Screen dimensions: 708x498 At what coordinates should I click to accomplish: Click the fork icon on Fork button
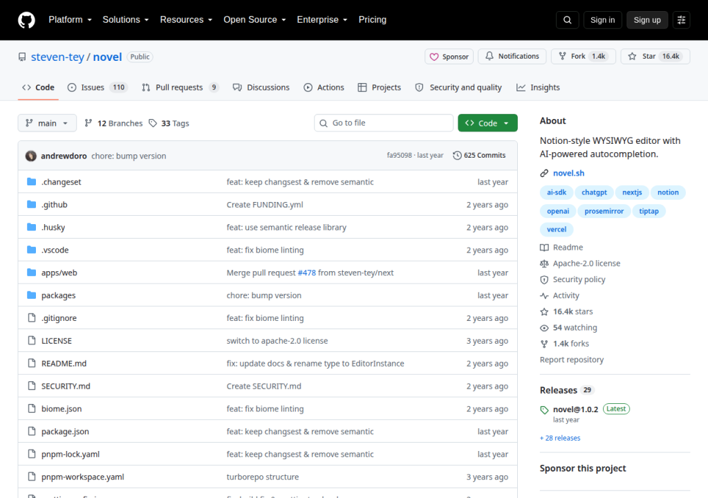[562, 56]
